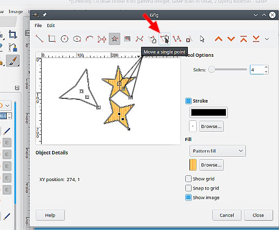
Task: Expand the Gfig toolbar overflow chevron
Action: (267, 39)
